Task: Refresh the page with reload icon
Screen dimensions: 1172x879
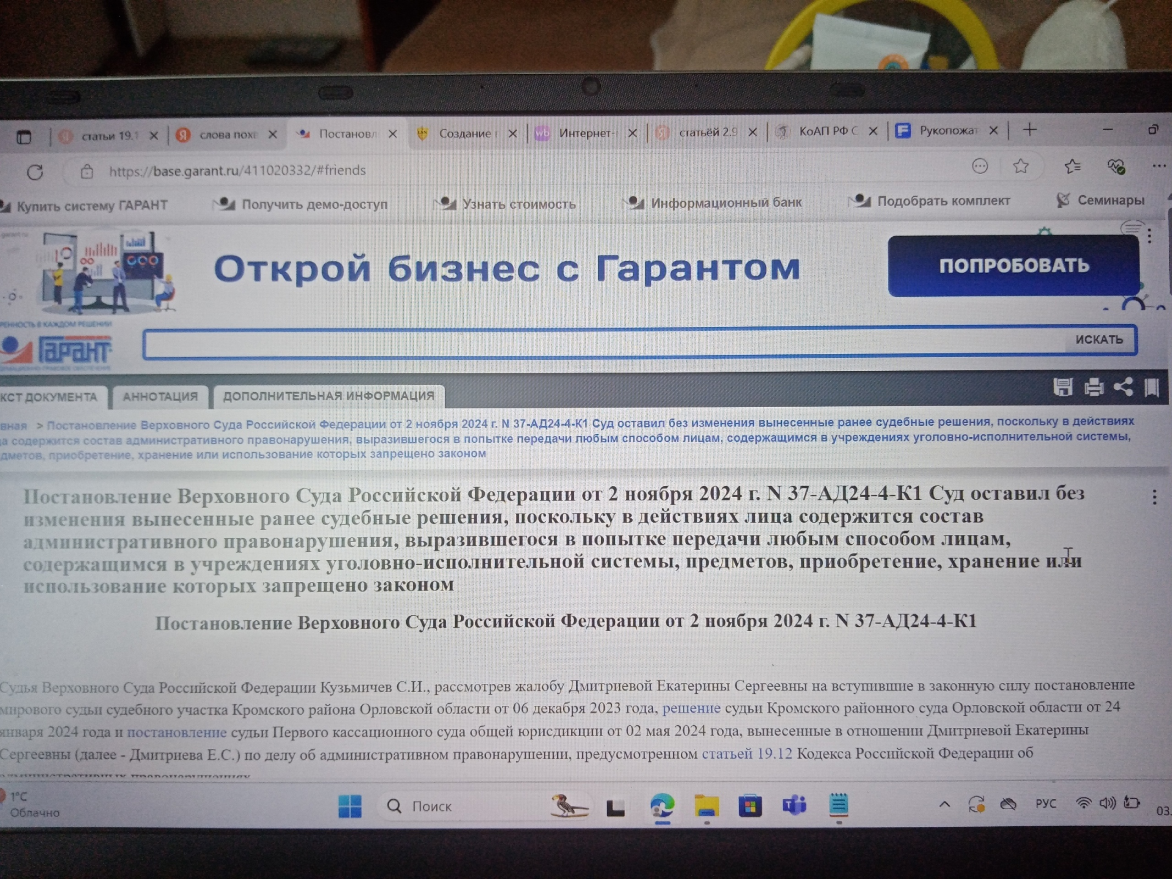Action: point(35,173)
